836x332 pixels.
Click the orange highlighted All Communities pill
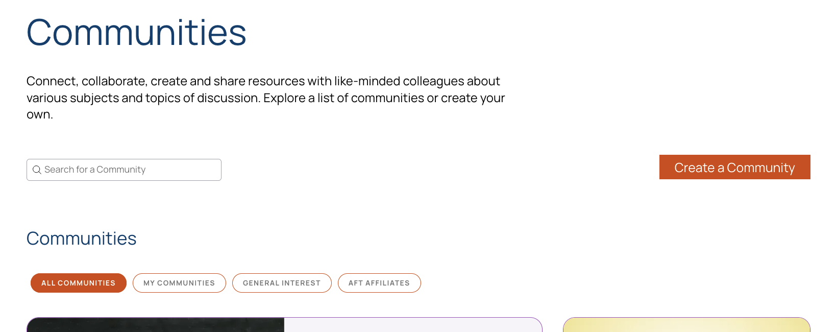click(79, 283)
